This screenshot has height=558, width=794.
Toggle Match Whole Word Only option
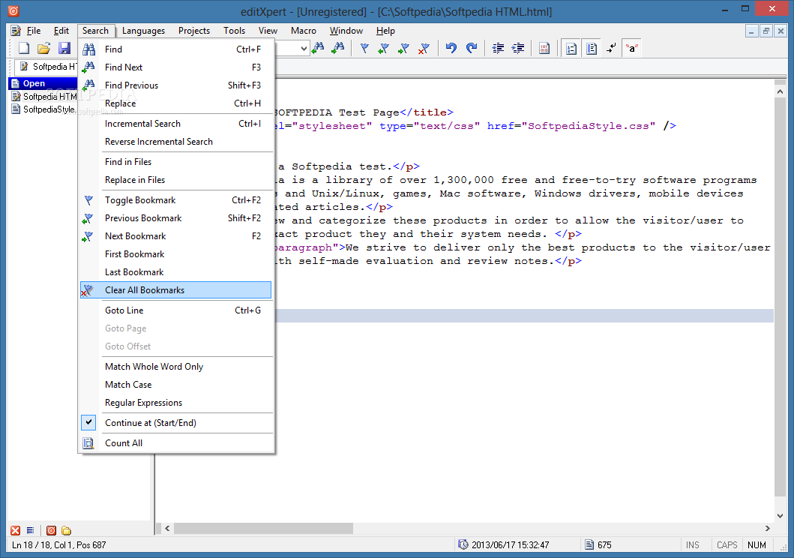[177, 367]
